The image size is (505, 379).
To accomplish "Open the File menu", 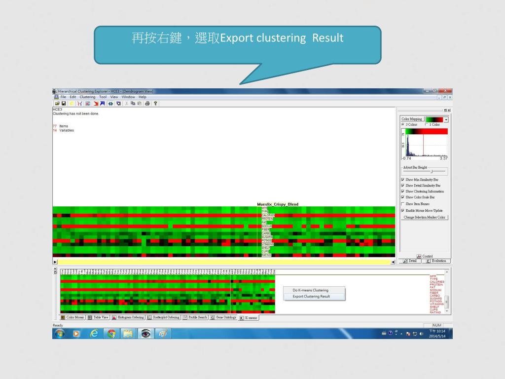I will pyautogui.click(x=63, y=97).
